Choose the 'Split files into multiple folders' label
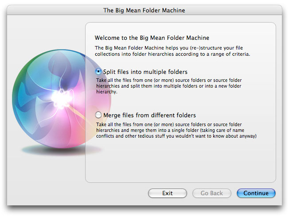This screenshot has height=216, width=289. [x=145, y=72]
